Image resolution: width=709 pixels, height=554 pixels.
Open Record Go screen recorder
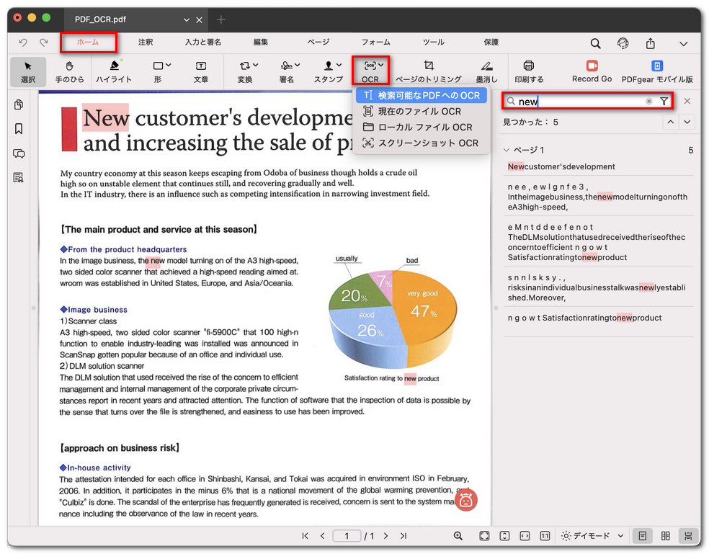[x=592, y=71]
